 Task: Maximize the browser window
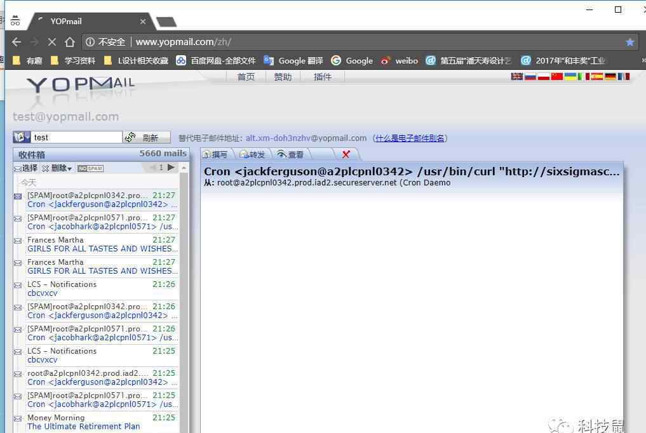[x=617, y=10]
